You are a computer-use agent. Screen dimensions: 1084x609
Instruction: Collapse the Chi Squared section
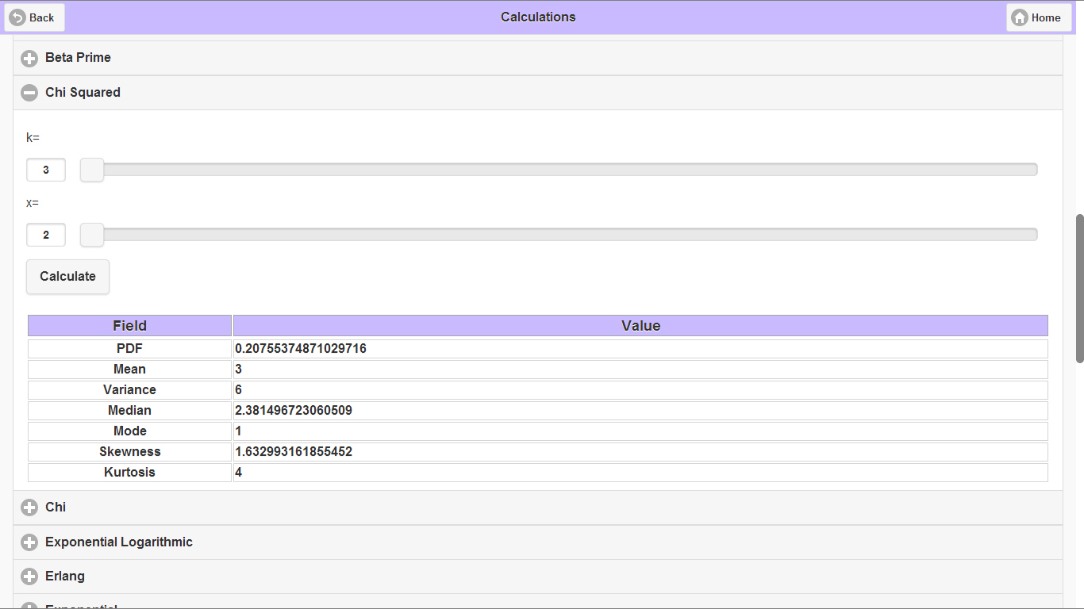[83, 93]
